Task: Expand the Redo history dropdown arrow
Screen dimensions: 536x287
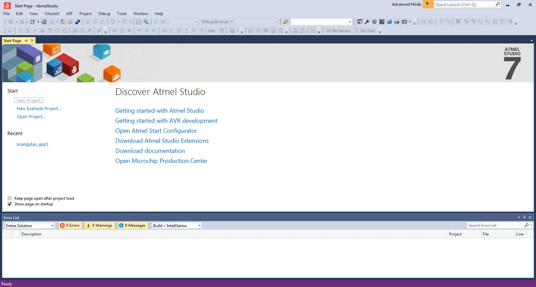Action: point(130,22)
